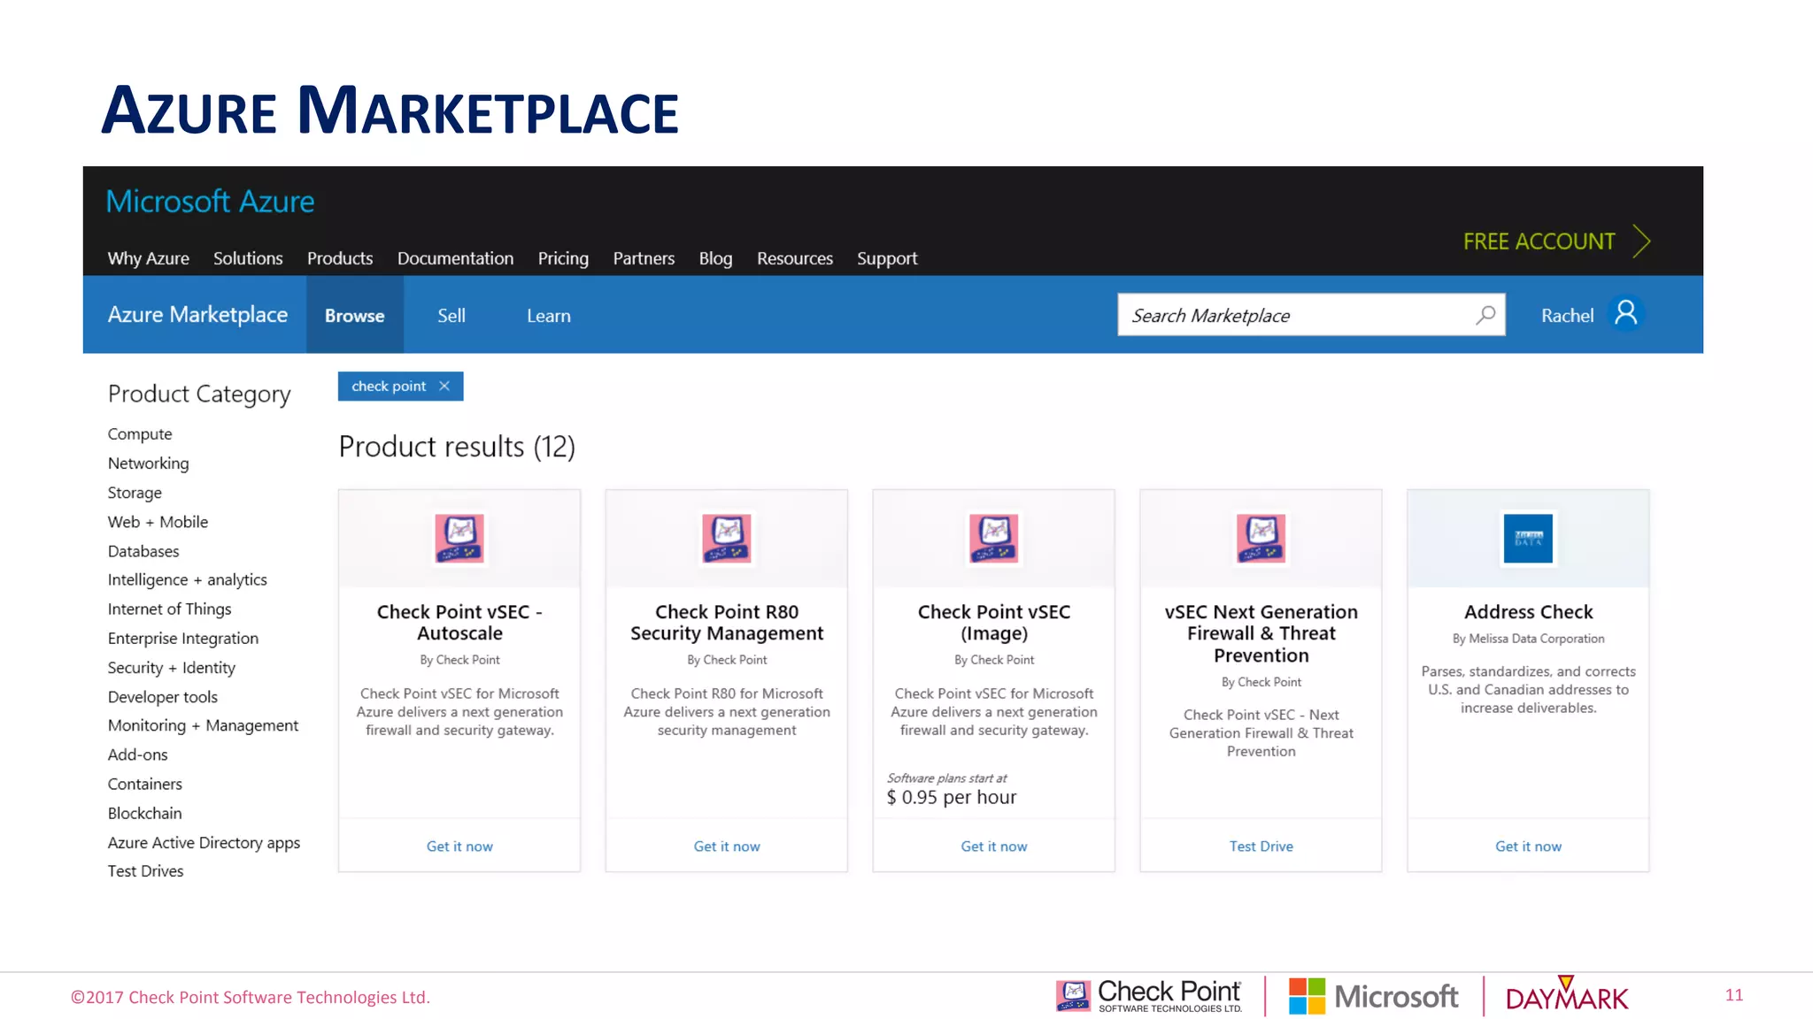This screenshot has height=1019, width=1813.
Task: Click vSEC Next Generation Firewall logo
Action: click(x=1261, y=538)
